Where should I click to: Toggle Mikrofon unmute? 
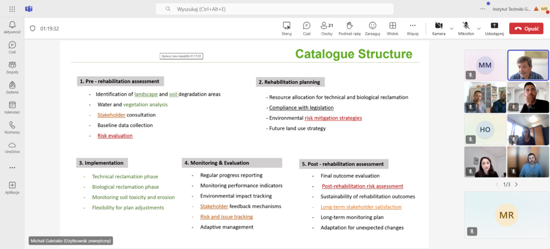tap(466, 28)
